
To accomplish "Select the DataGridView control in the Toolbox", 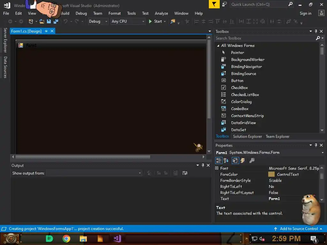I will 243,123.
